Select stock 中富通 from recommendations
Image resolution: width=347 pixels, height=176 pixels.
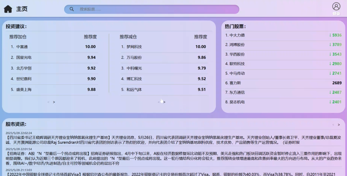coord(23,47)
